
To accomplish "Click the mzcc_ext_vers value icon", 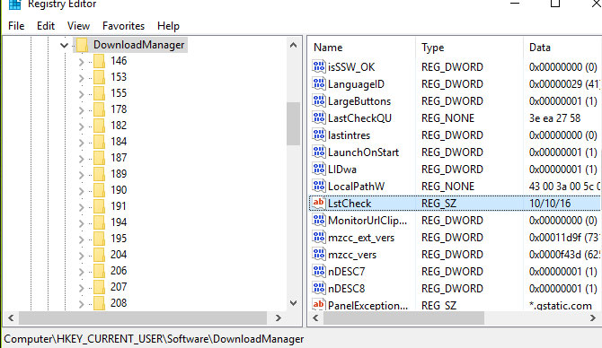I will (x=319, y=238).
